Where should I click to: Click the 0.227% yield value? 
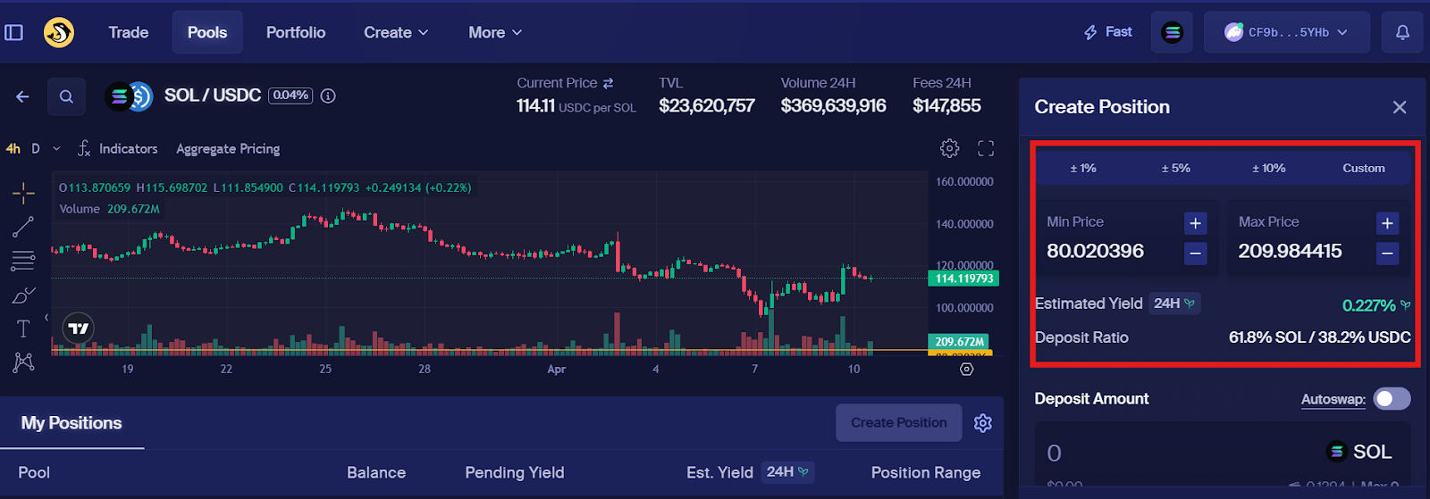tap(1368, 305)
